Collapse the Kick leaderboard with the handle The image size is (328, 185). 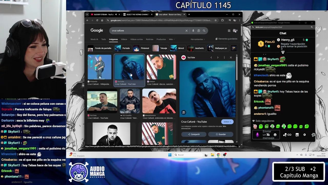click(x=283, y=52)
